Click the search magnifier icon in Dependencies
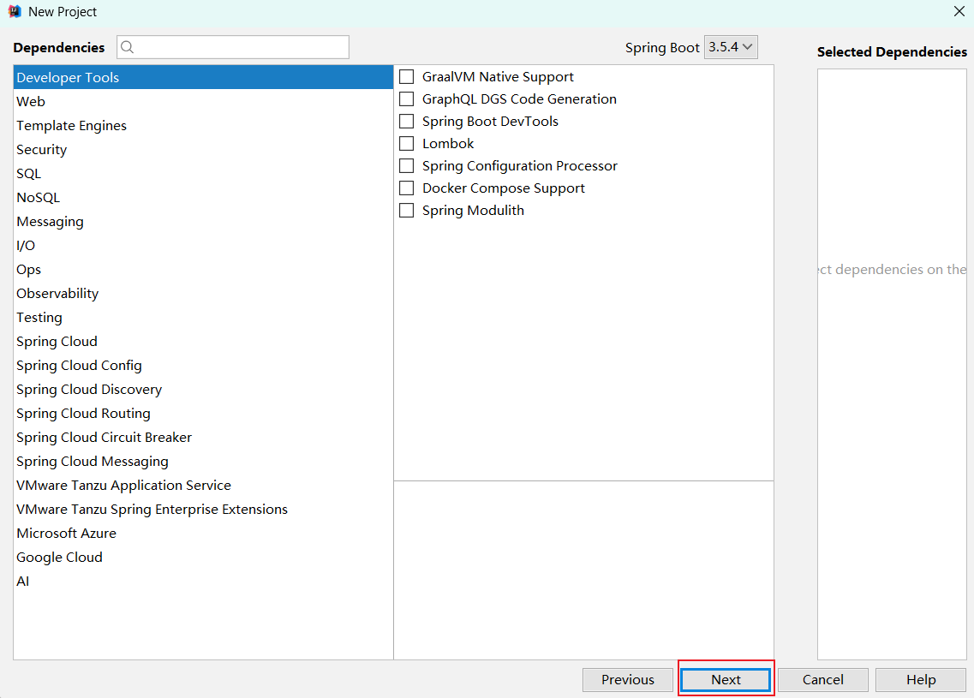 coord(127,47)
